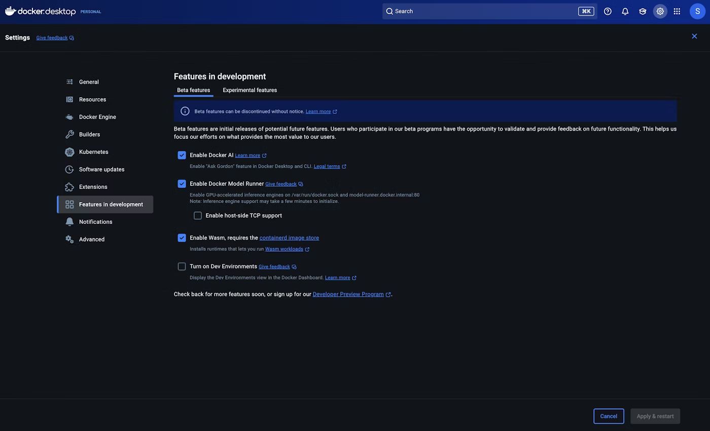The height and width of the screenshot is (431, 710).
Task: Open Kubernetes settings section
Action: click(105, 152)
